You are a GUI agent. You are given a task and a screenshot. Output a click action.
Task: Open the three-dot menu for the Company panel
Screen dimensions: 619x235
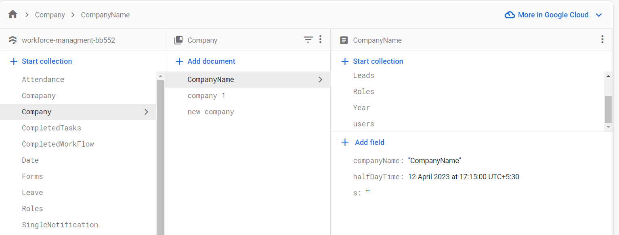click(x=320, y=40)
